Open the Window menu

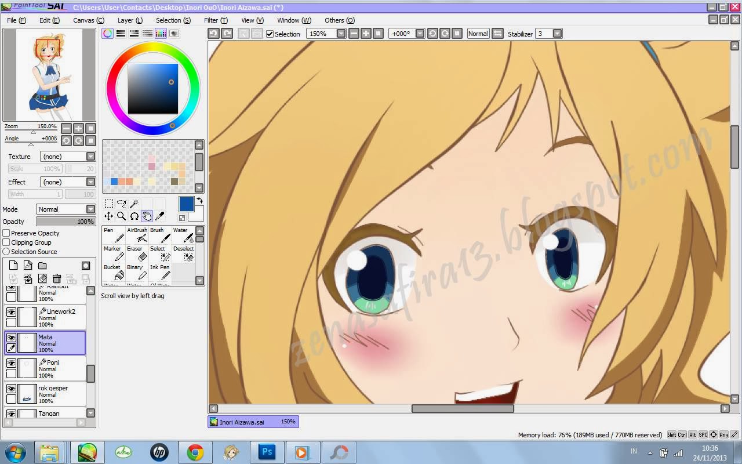pos(294,20)
